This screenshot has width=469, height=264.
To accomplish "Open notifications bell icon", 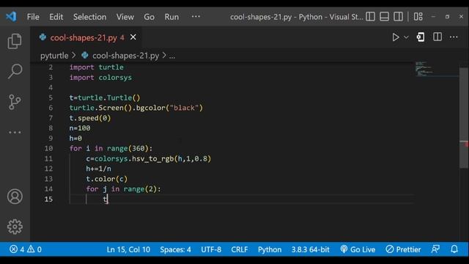I will pos(454,249).
